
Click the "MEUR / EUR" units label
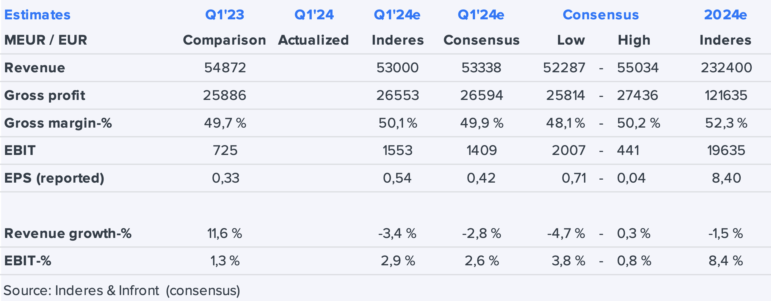coord(46,40)
